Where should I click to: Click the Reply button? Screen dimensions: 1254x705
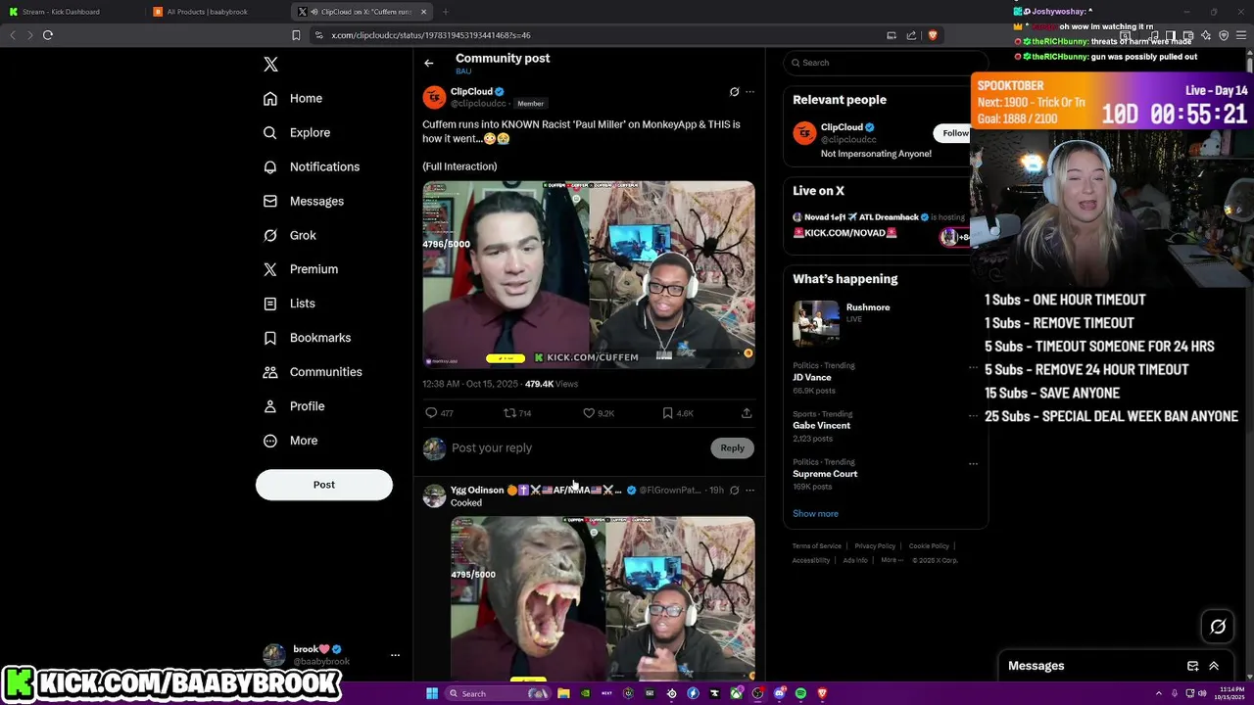click(732, 447)
